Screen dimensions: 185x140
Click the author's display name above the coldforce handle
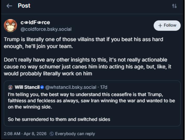[x=35, y=23]
